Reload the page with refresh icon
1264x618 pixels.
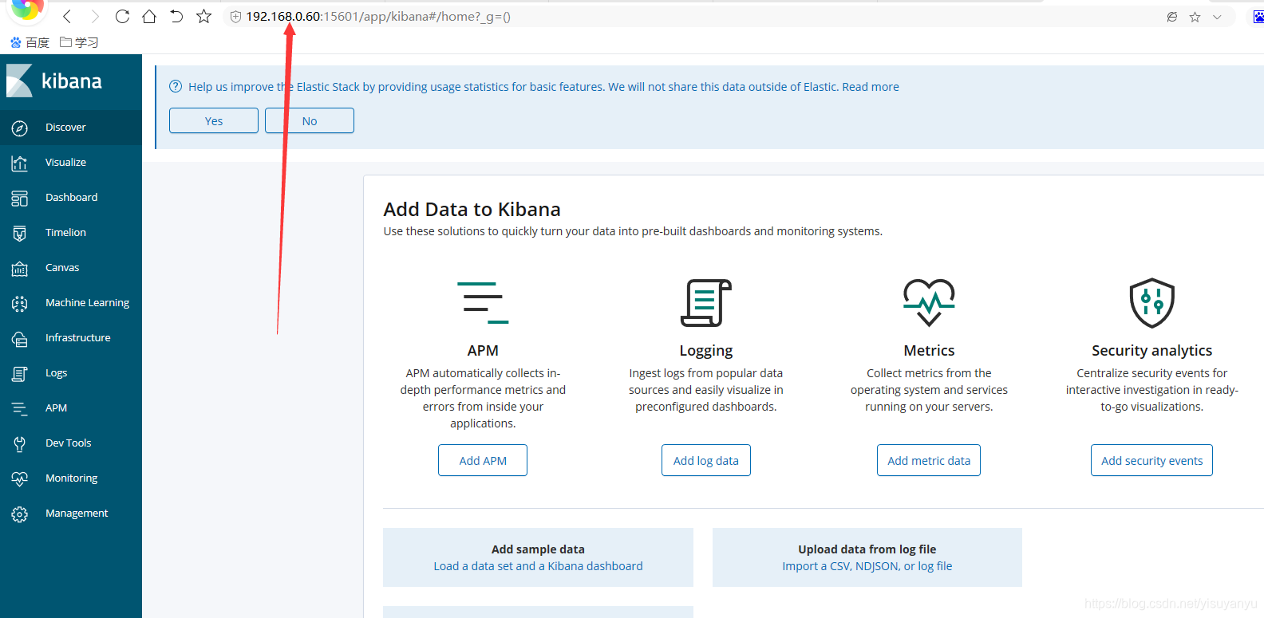(122, 16)
